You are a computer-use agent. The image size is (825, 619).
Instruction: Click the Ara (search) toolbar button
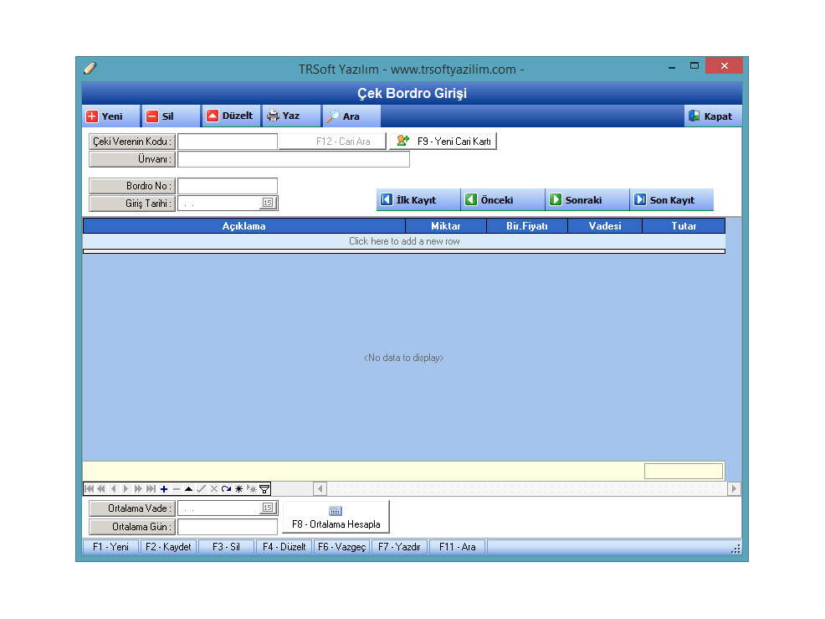tap(351, 116)
